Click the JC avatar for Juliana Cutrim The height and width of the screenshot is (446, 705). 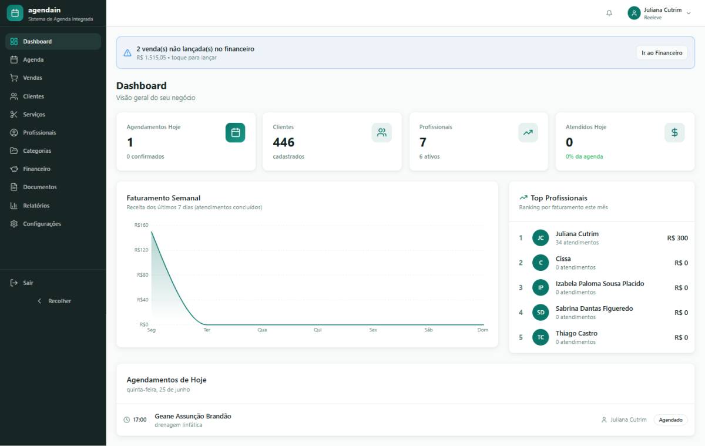coord(540,238)
